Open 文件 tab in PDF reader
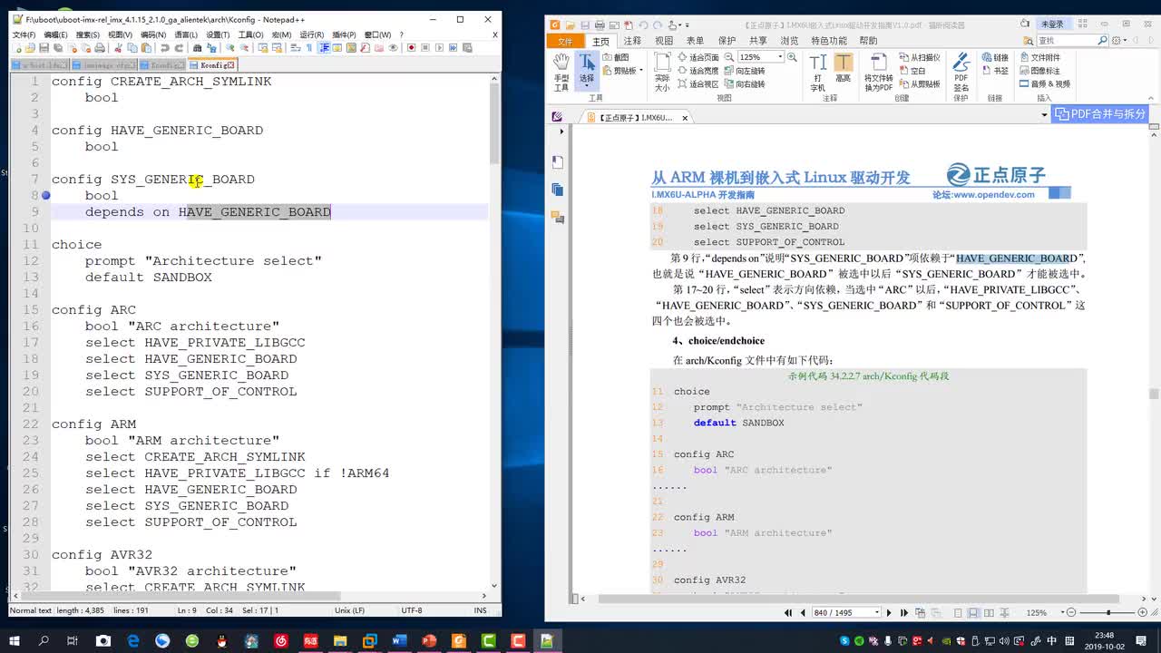1161x653 pixels. click(x=565, y=41)
